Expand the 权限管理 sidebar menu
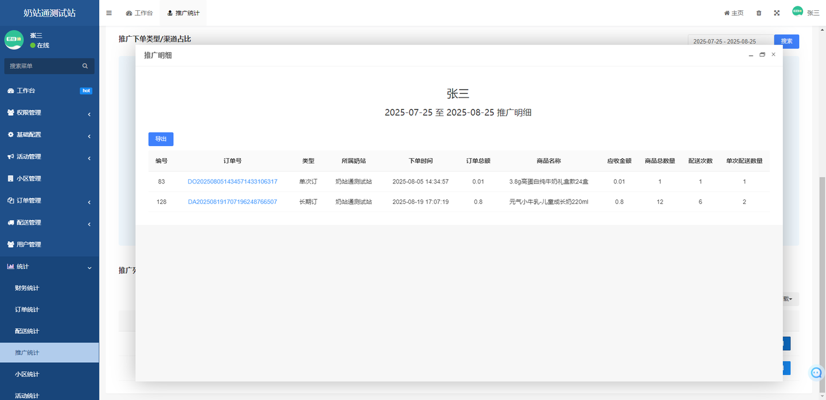 tap(49, 113)
